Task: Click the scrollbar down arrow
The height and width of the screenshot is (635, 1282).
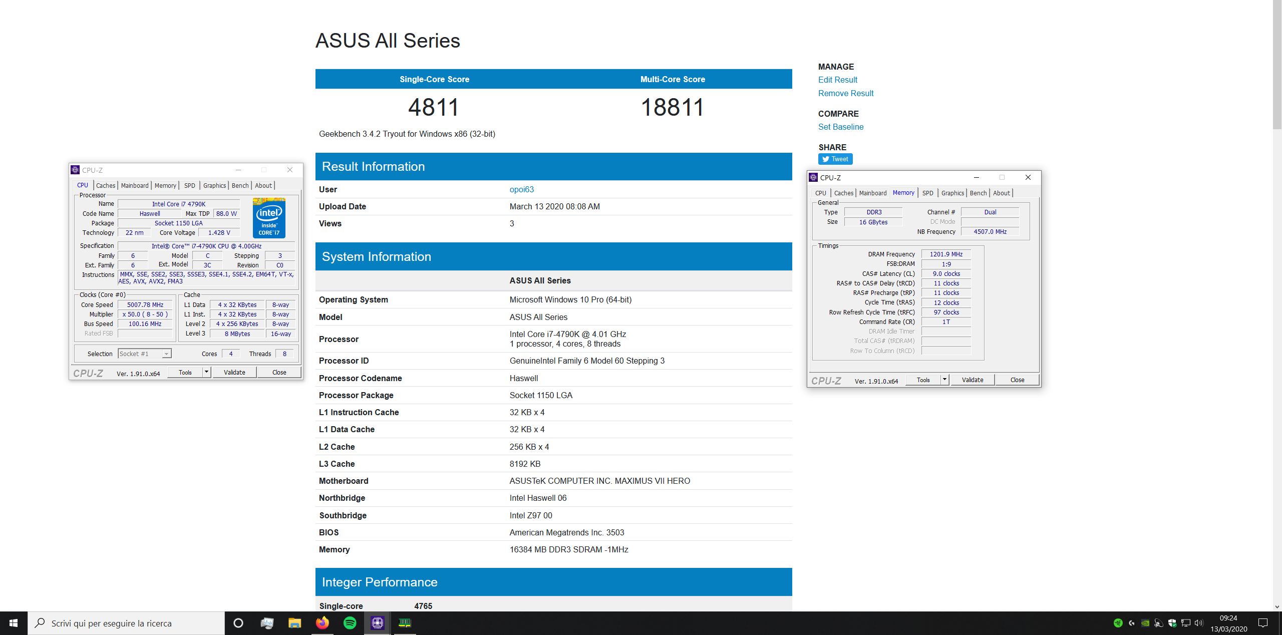Action: 1277,606
